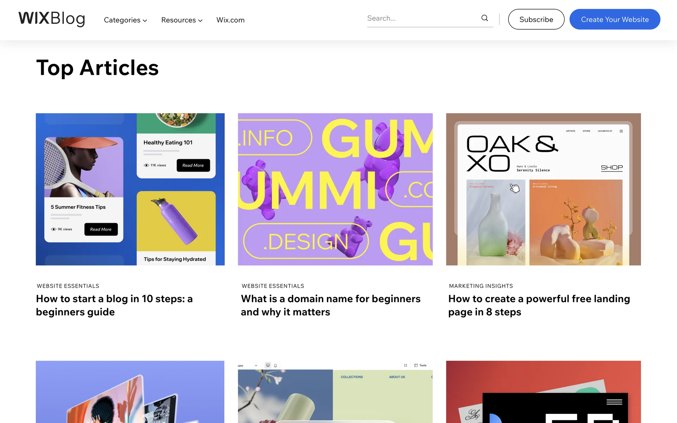The height and width of the screenshot is (423, 677).
Task: Open What is a domain name article
Action: pyautogui.click(x=330, y=305)
